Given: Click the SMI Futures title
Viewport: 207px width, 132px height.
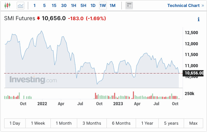Looking at the screenshot, I should [x=19, y=18].
